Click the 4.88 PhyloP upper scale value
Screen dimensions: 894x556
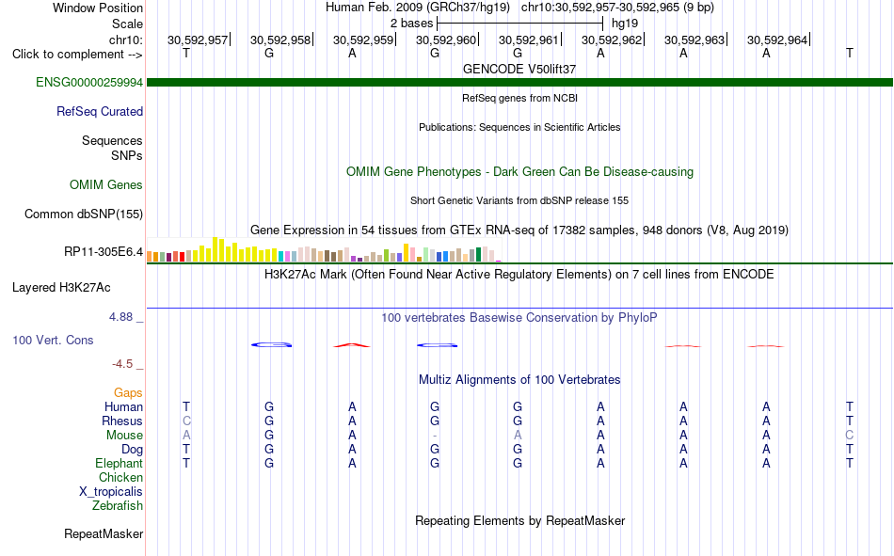pos(120,317)
